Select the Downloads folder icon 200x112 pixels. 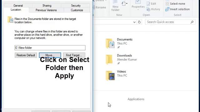[x=109, y=59]
